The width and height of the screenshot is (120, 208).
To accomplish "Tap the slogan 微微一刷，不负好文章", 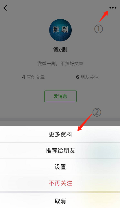I will (60, 63).
